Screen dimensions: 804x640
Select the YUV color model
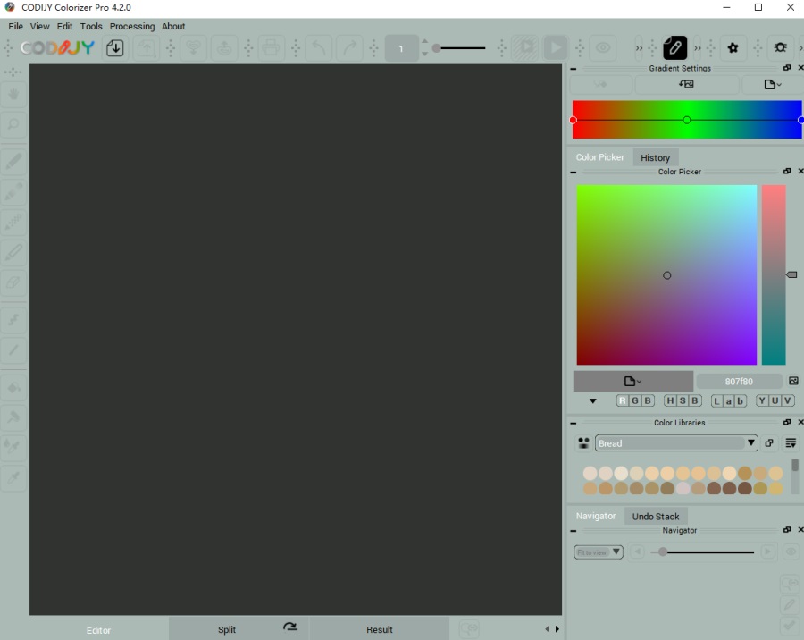tap(775, 400)
